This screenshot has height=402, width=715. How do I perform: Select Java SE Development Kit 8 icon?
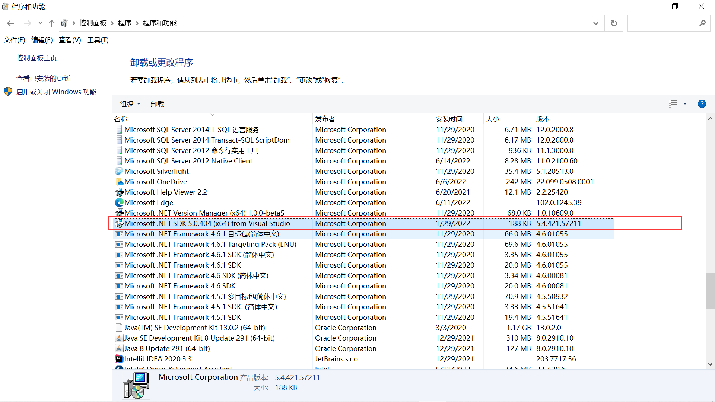tap(119, 338)
